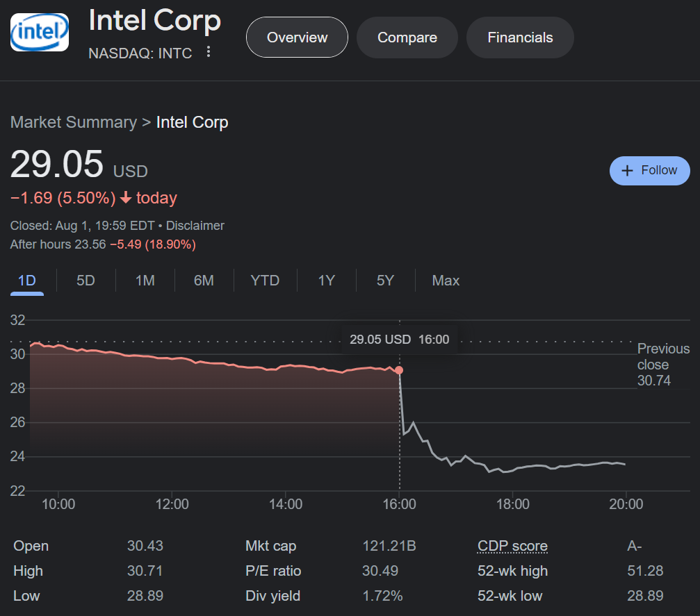Switch chart to 5D range
The width and height of the screenshot is (700, 616).
point(86,281)
